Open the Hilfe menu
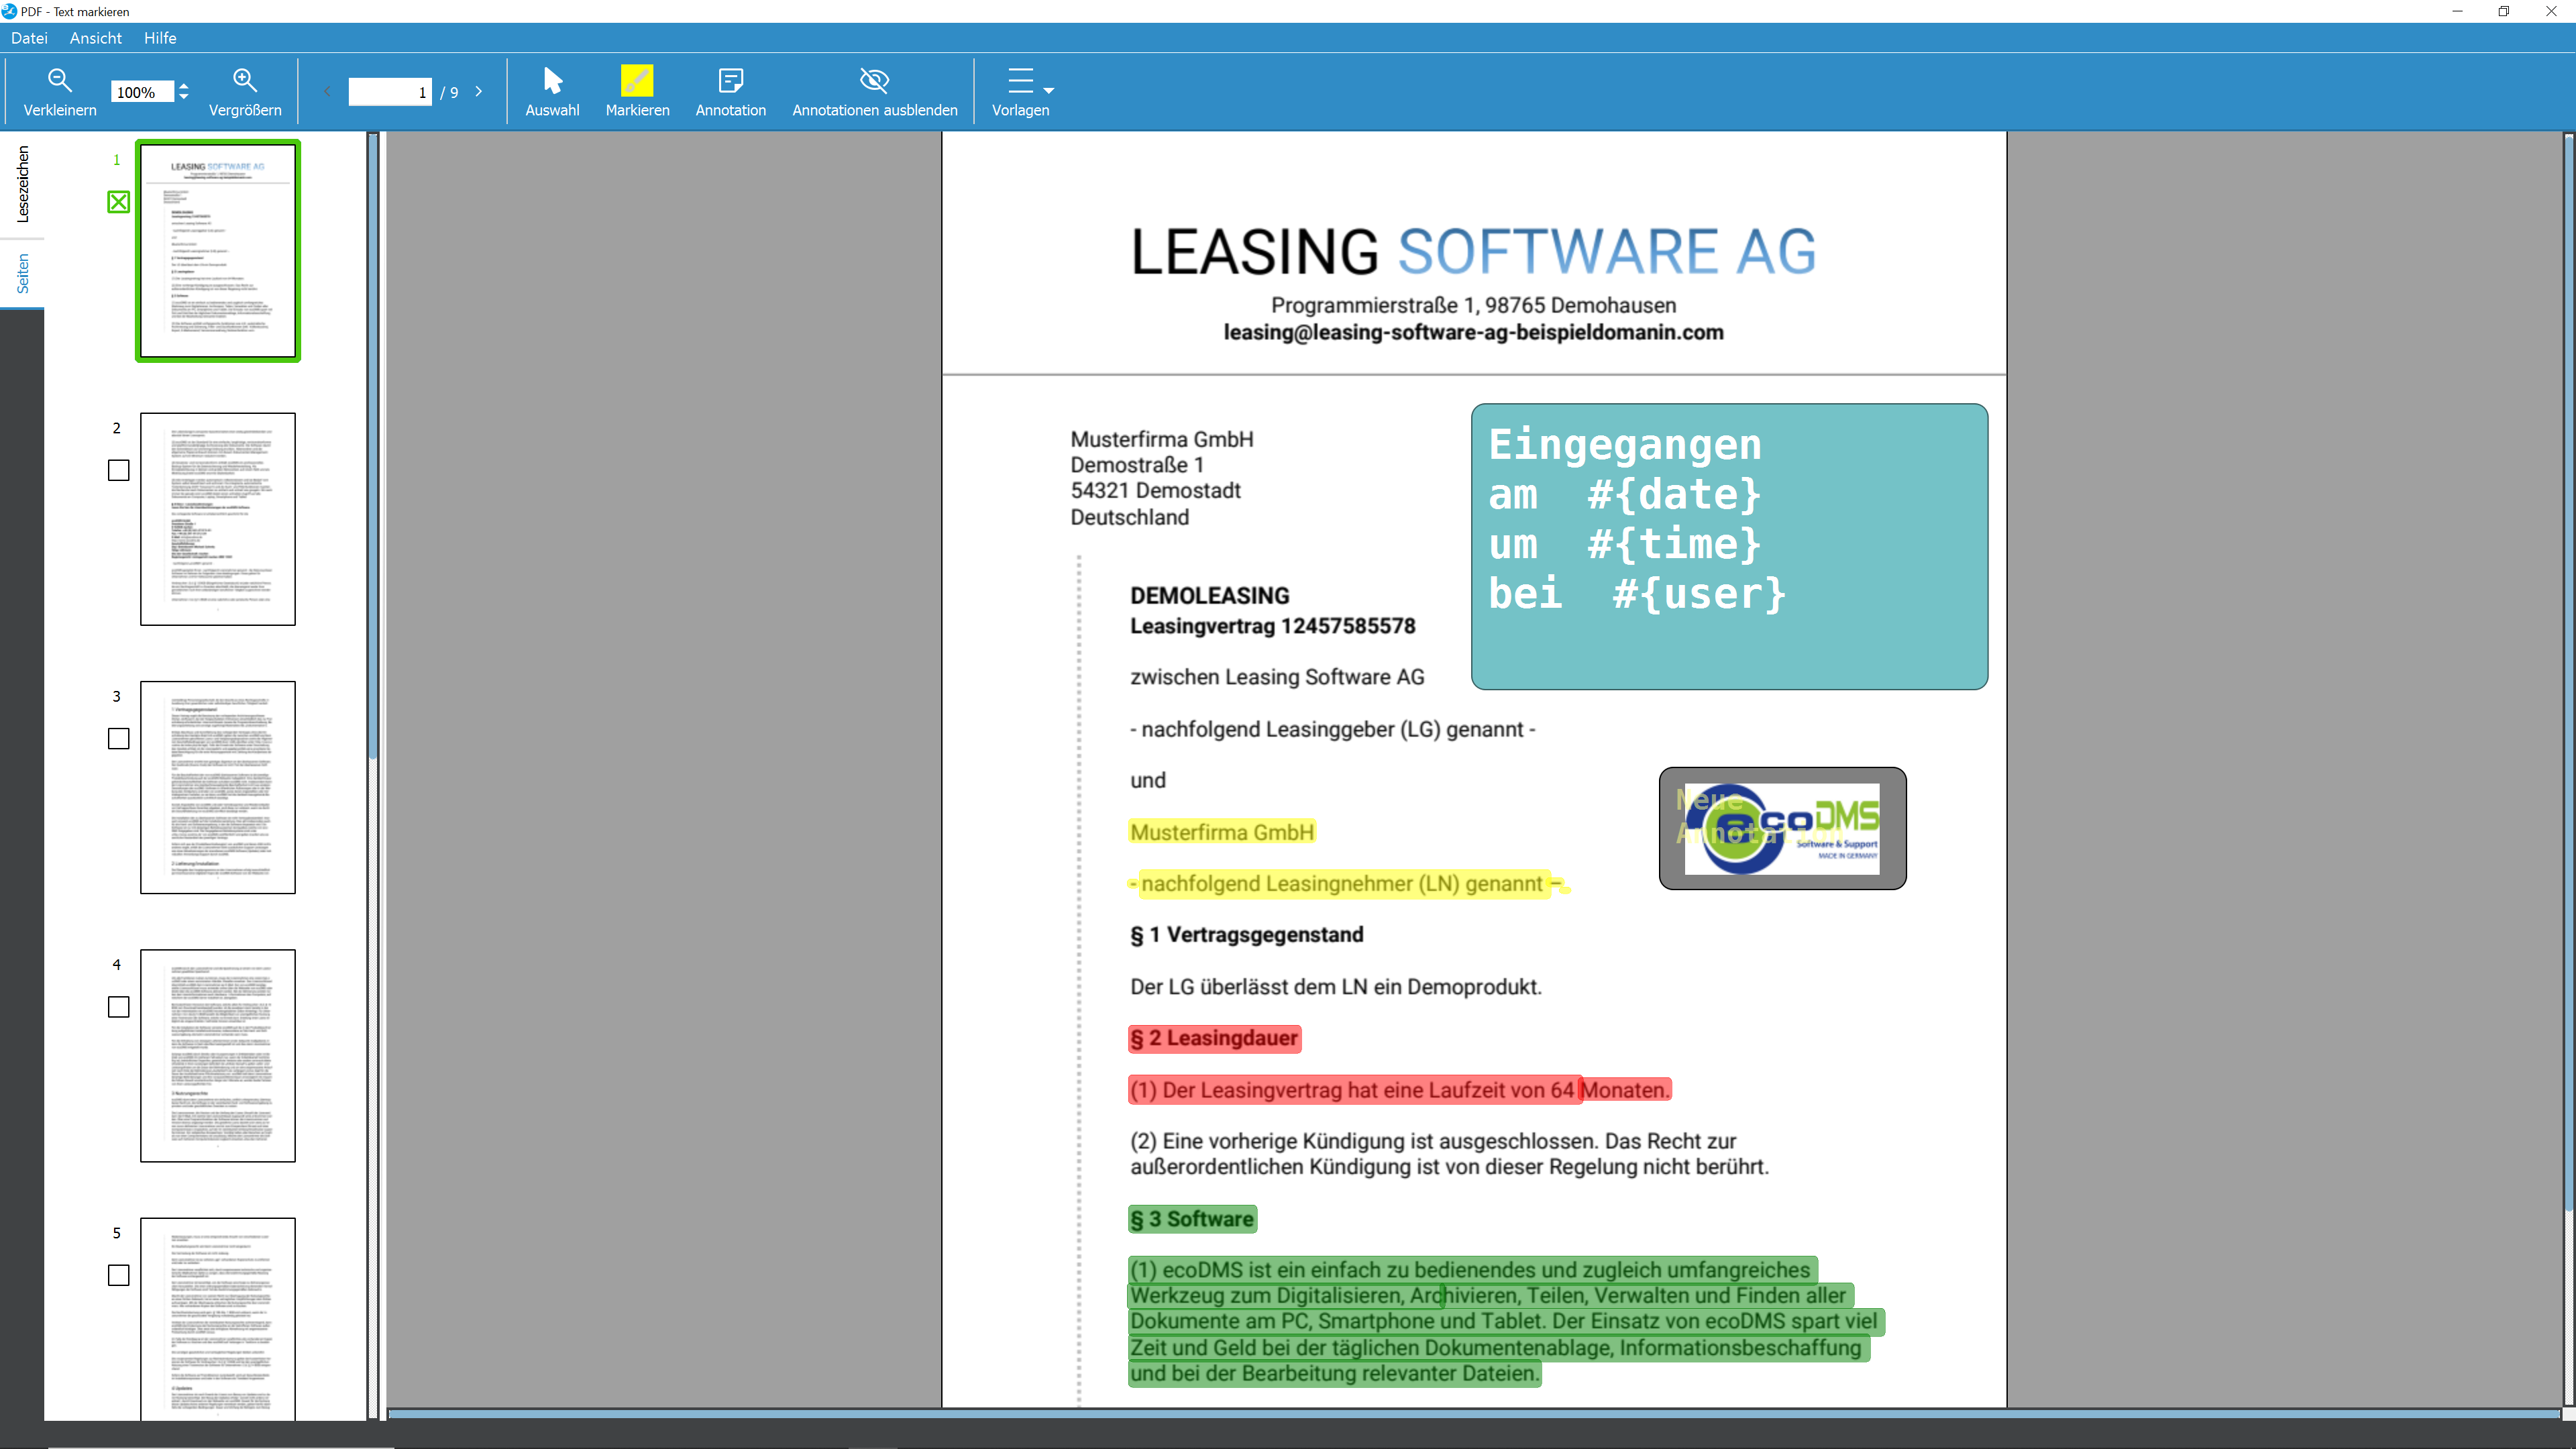 tap(160, 38)
